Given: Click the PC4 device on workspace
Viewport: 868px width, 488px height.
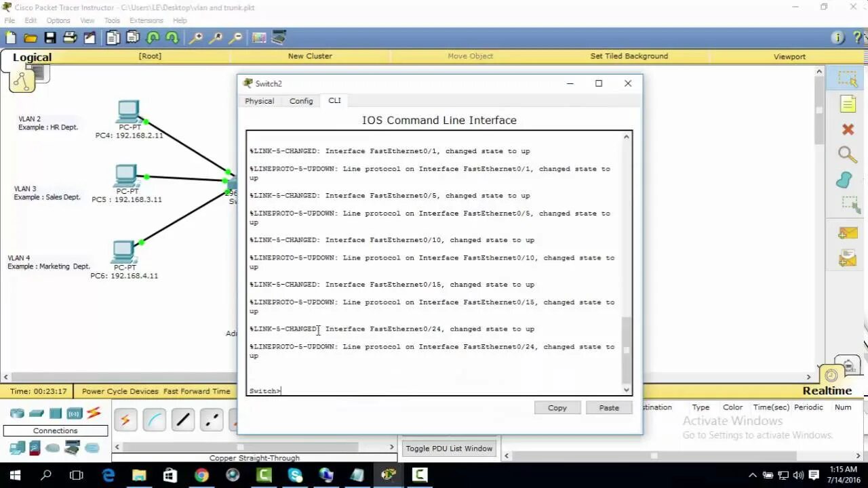Looking at the screenshot, I should (129, 112).
